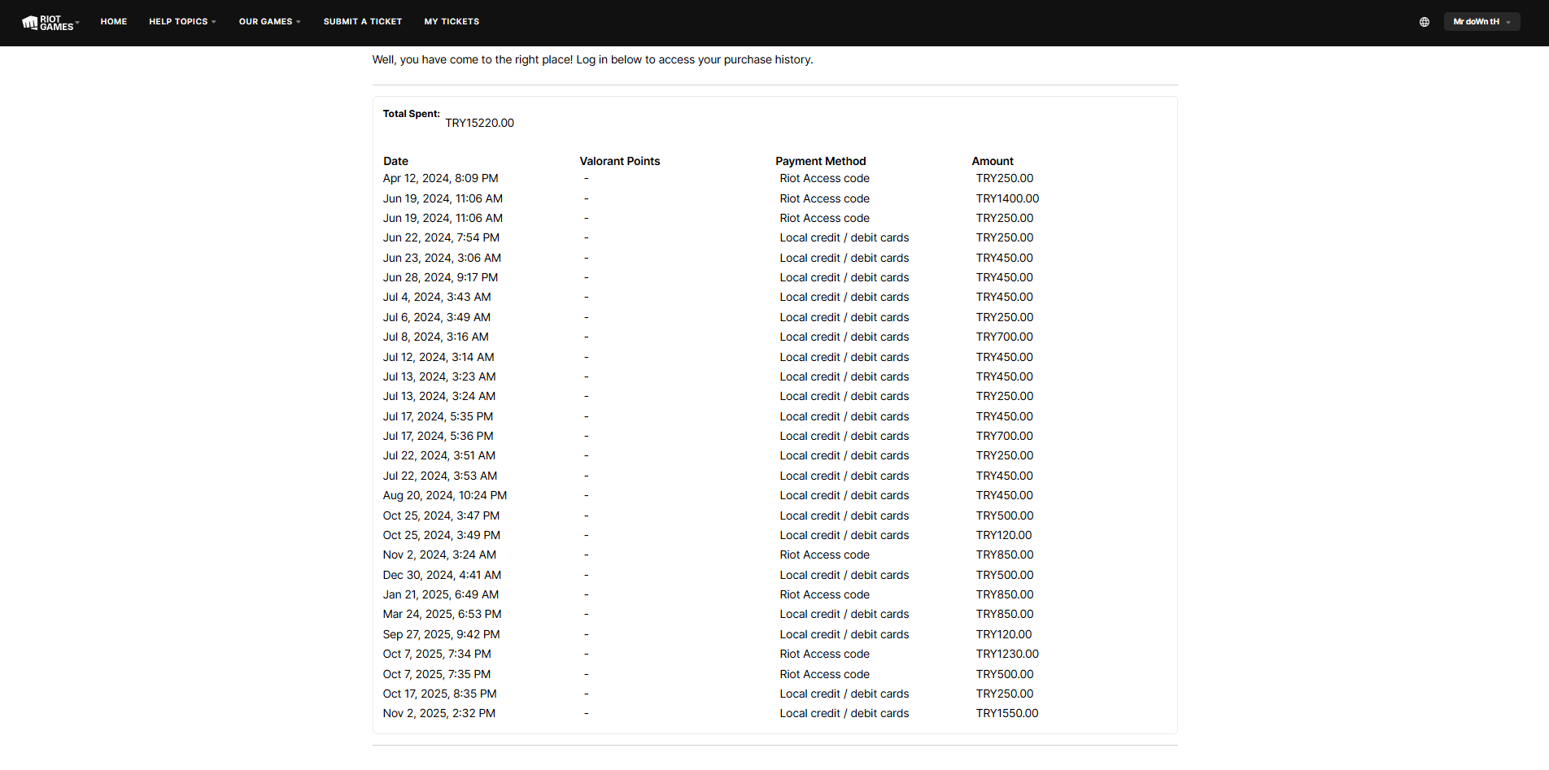Expand the Help Topics dropdown
Image resolution: width=1549 pixels, height=770 pixels.
[x=182, y=22]
